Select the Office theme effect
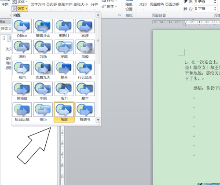This screenshot has width=220, height=185. point(22,28)
